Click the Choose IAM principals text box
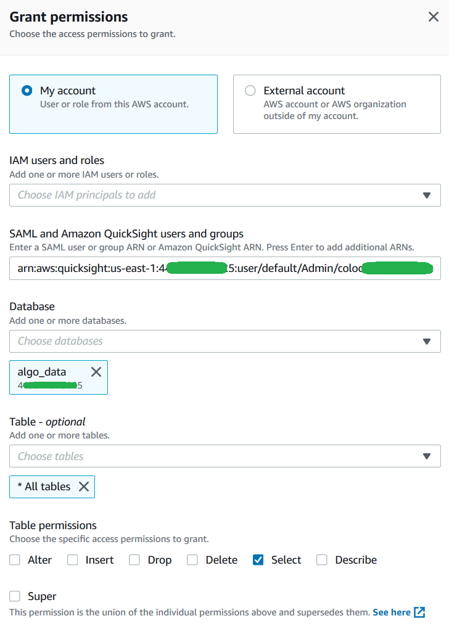Screen dimensions: 449x637 (x=225, y=195)
